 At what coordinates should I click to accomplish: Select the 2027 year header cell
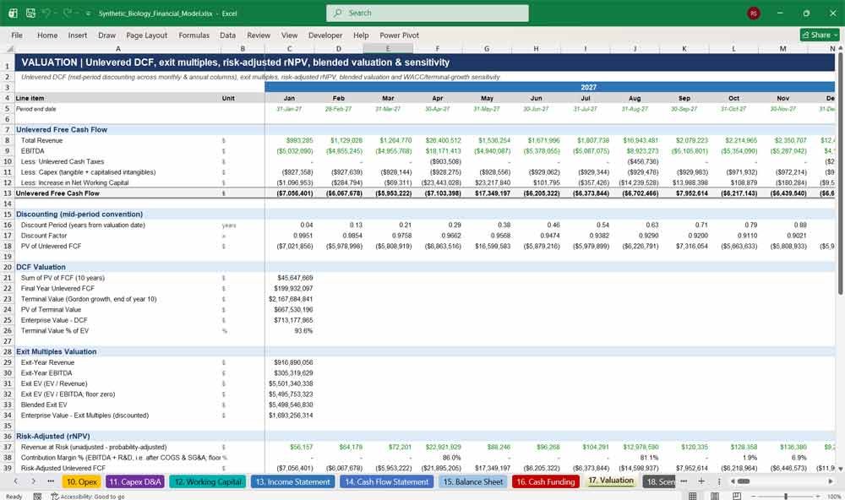[x=550, y=87]
